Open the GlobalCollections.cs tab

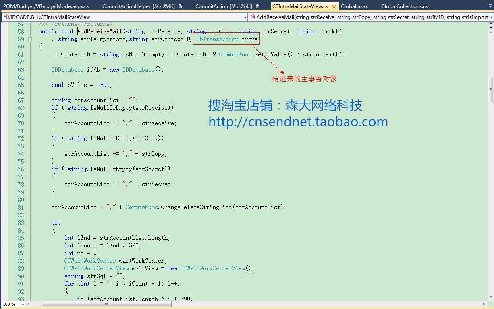pyautogui.click(x=404, y=6)
